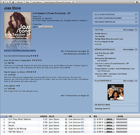Click the plus icon in Right to Be Wrong row
This screenshot has width=140, height=135.
tap(95, 129)
